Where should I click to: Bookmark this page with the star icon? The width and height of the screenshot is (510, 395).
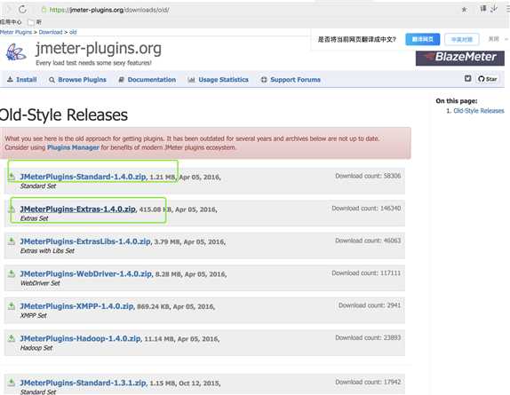[x=464, y=10]
